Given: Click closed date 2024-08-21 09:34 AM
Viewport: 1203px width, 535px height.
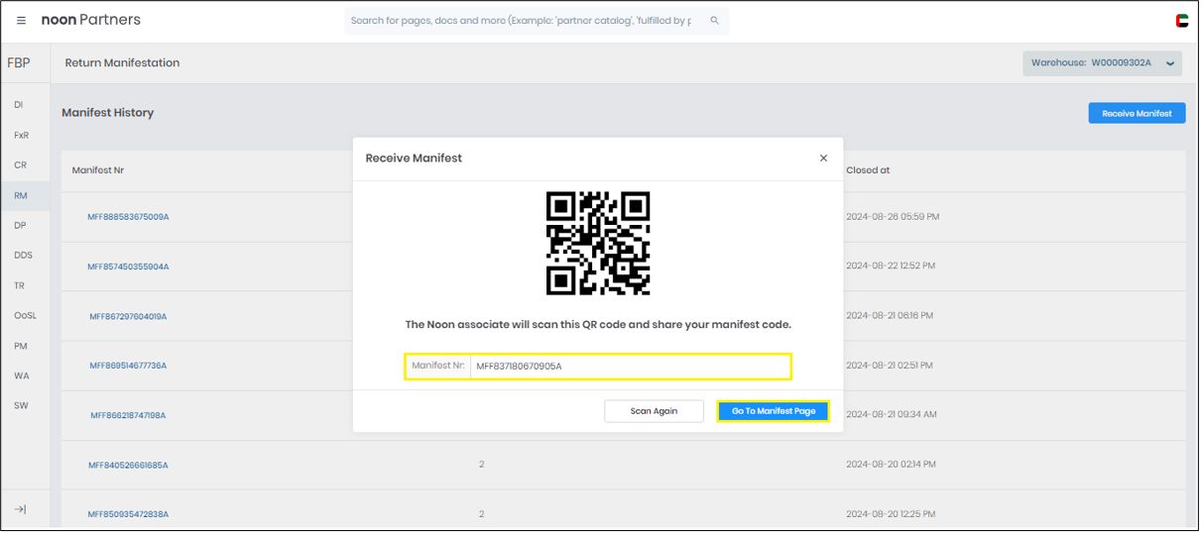Looking at the screenshot, I should 893,414.
